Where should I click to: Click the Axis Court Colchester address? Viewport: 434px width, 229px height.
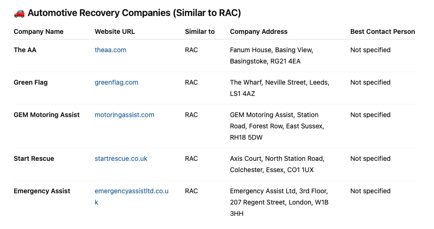click(277, 164)
